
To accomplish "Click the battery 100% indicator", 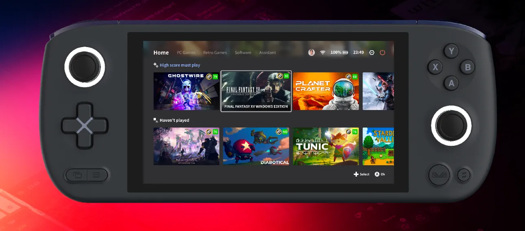I will (x=339, y=52).
